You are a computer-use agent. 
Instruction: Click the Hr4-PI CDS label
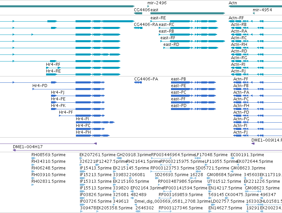[x=83, y=119]
